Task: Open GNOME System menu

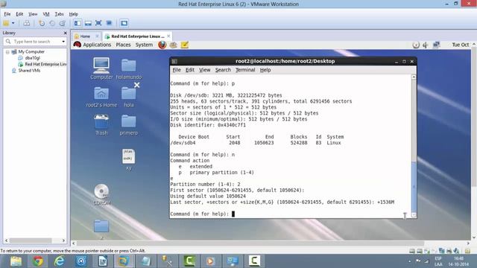Action: tap(144, 45)
